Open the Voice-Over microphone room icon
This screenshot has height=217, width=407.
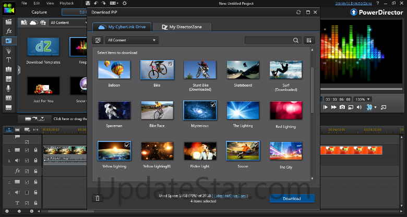[x=8, y=89]
